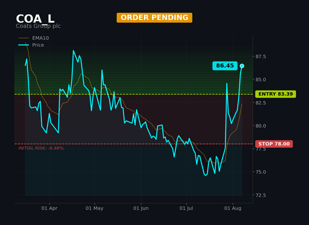Click the Coats Group plc subtitle
Viewport: 309px width, 225px height.
click(38, 26)
